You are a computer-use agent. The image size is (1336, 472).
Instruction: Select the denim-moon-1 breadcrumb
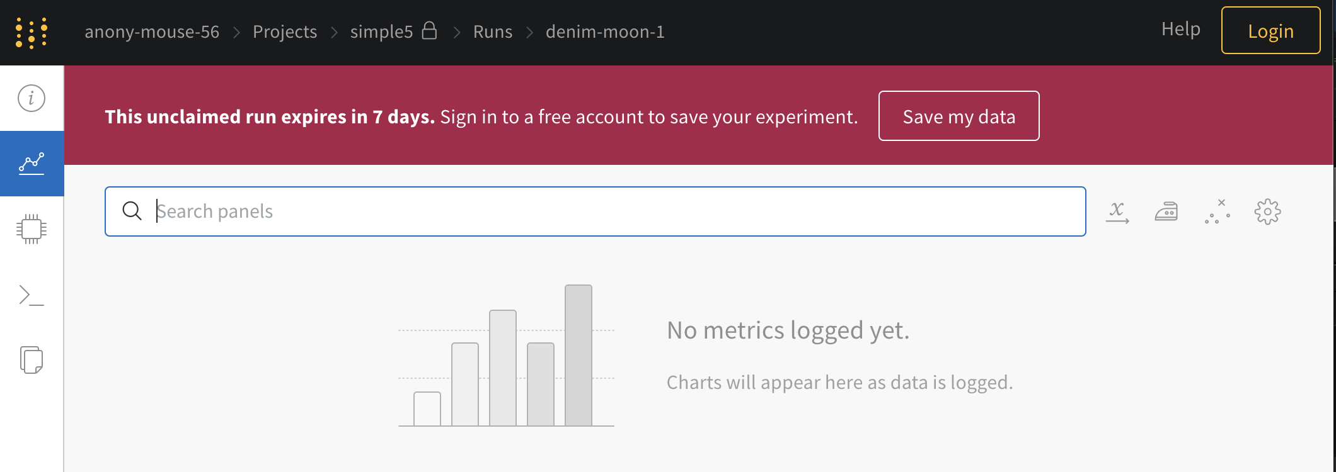point(605,32)
